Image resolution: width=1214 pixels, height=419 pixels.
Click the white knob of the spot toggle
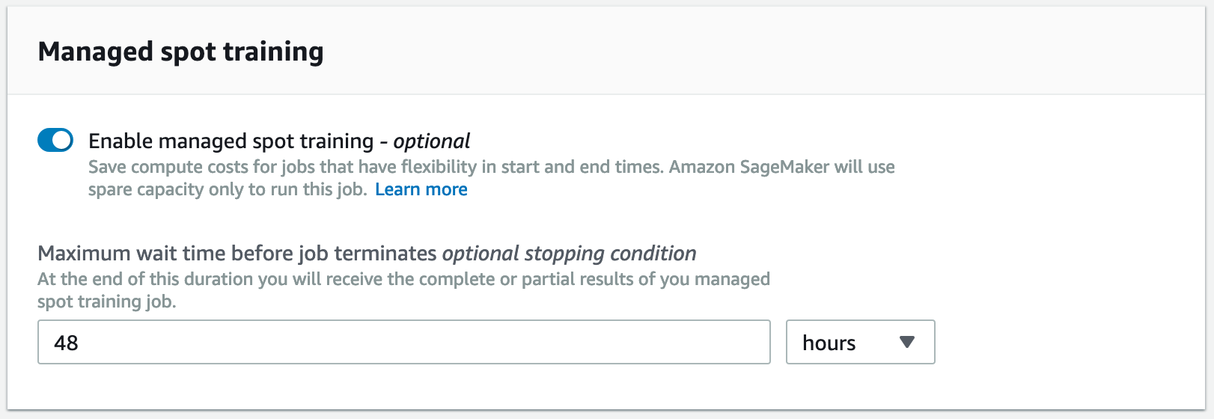[63, 140]
